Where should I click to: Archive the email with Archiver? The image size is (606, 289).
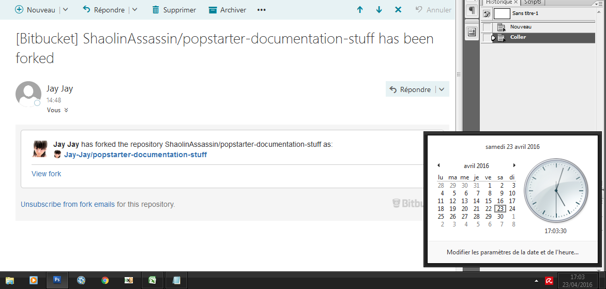click(x=228, y=10)
